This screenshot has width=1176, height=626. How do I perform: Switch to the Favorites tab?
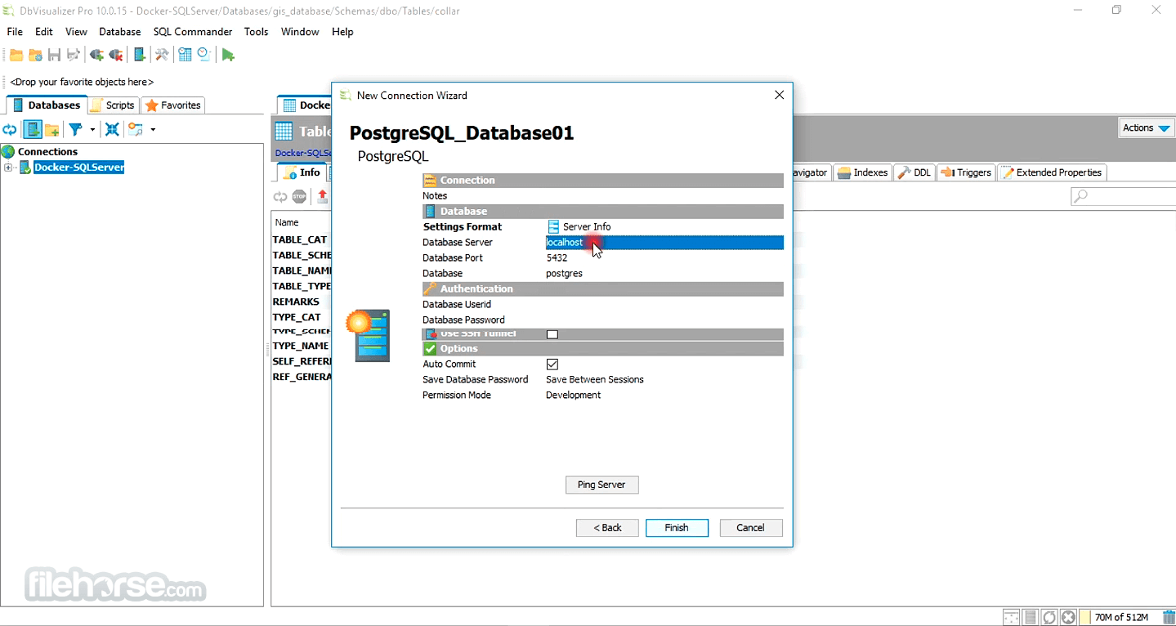(173, 105)
